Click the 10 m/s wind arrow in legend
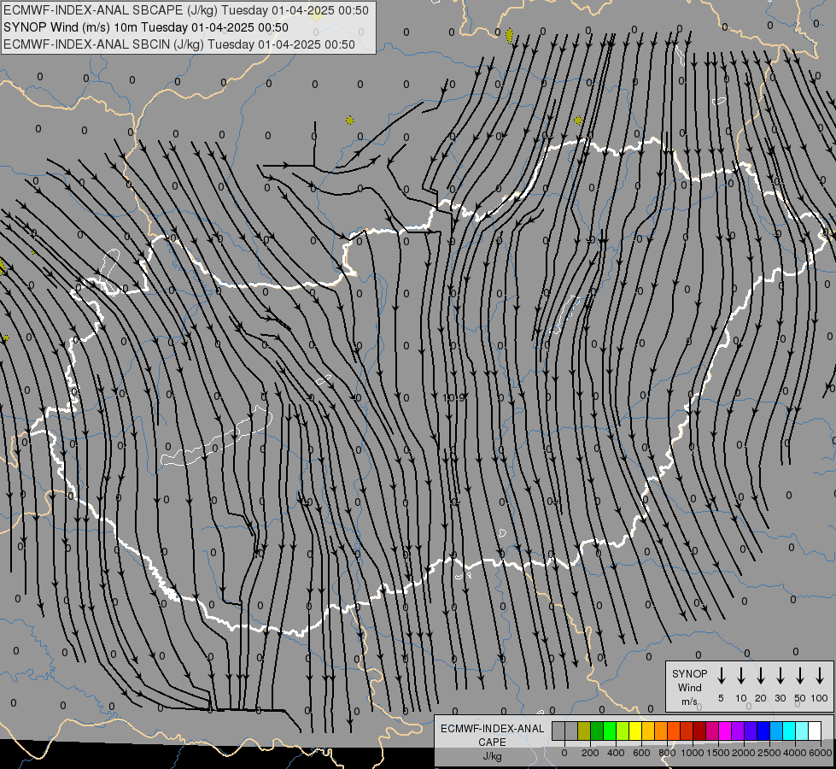This screenshot has height=769, width=836. 741,675
